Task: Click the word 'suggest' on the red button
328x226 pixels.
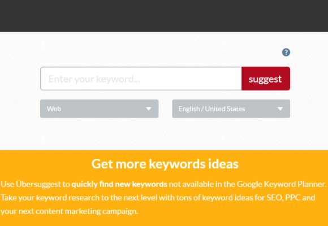Action: pos(265,79)
